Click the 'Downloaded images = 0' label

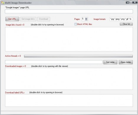[x=16, y=66]
